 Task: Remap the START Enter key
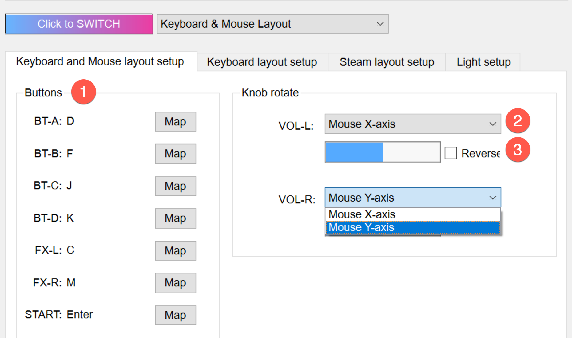click(x=175, y=315)
